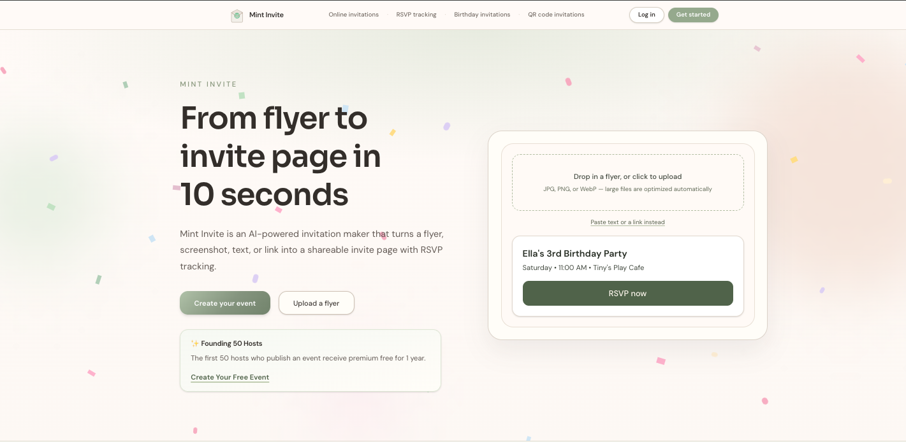Click the green Get started button
This screenshot has width=906, height=442.
click(693, 15)
